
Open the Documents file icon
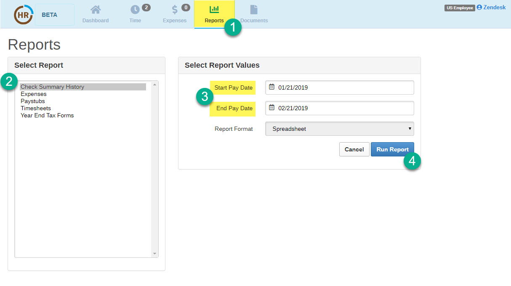pos(254,10)
